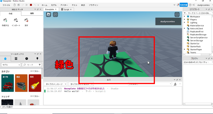This screenshot has height=114, width=213.
Task: Click the Undo arrow in toolbar
Action: pos(35,5)
